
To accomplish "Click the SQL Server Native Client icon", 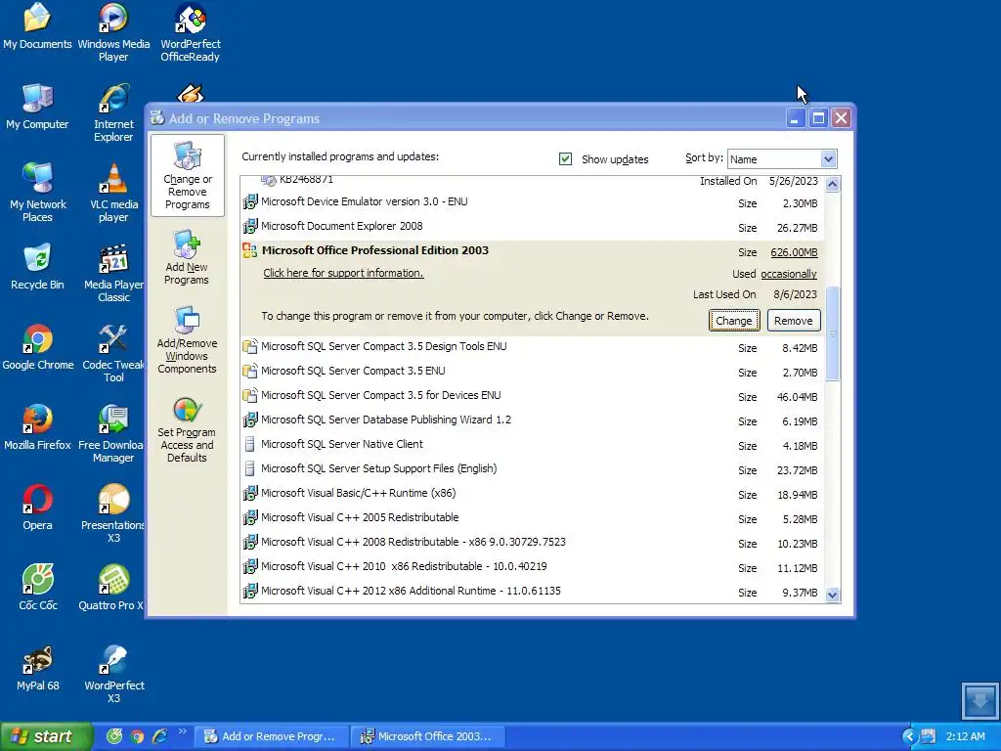I will click(250, 445).
